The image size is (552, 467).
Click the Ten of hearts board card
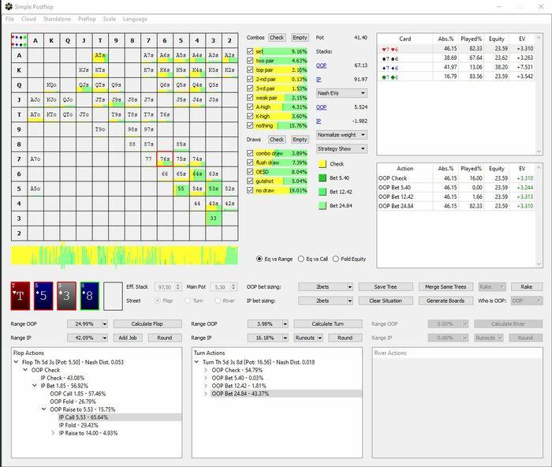coord(21,297)
